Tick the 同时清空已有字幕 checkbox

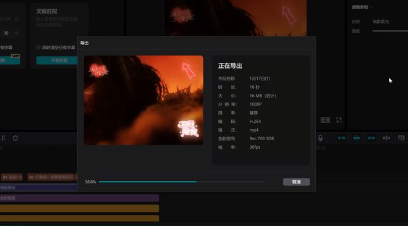click(x=38, y=48)
